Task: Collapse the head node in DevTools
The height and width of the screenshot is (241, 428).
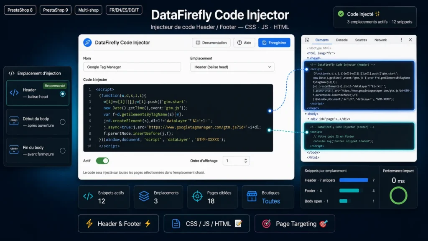Action: click(308, 58)
